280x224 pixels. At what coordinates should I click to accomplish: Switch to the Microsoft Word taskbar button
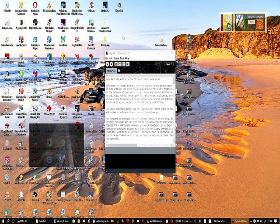click(x=61, y=221)
